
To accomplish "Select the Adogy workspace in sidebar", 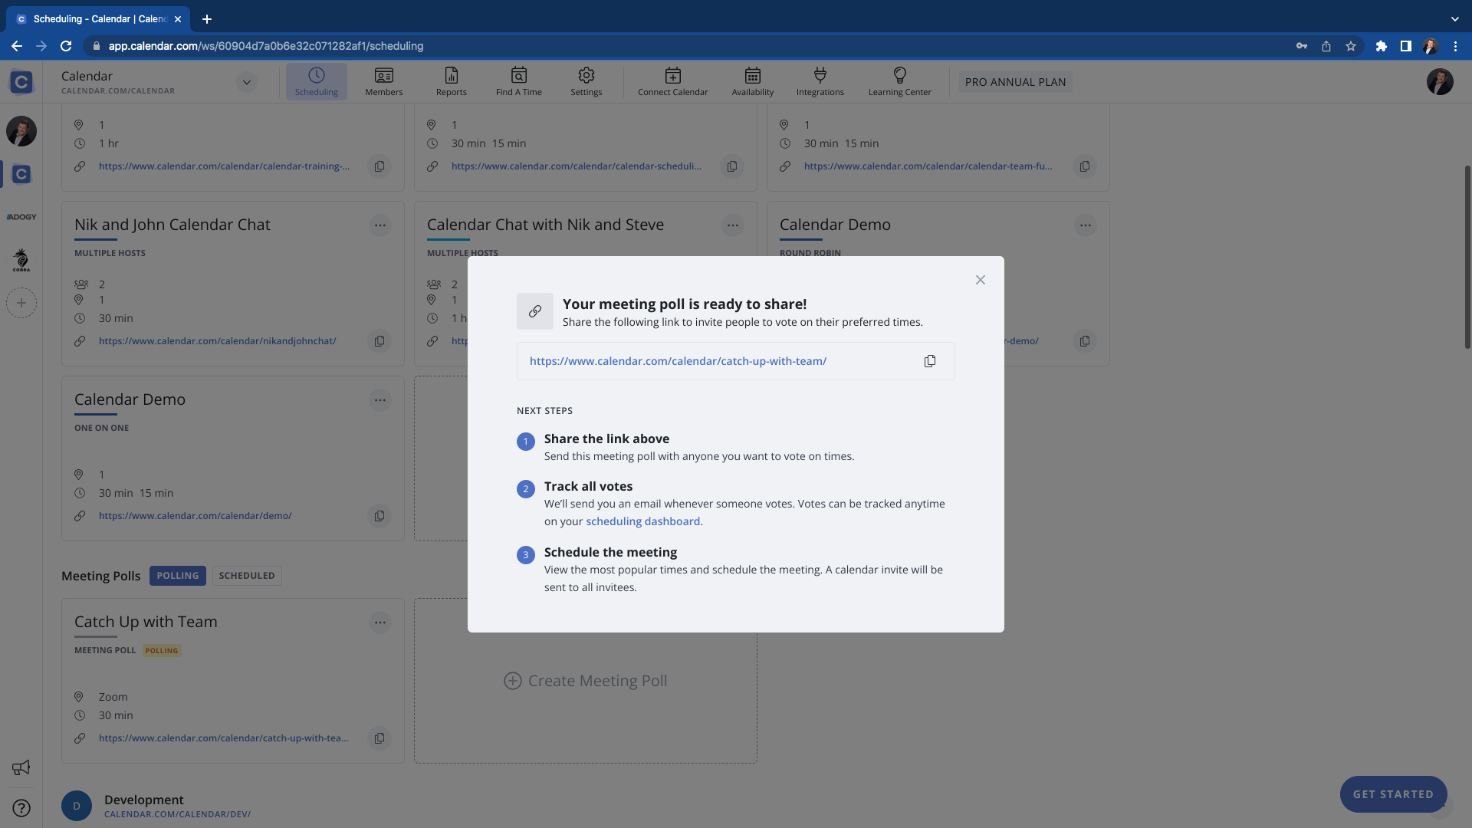I will pos(21,217).
